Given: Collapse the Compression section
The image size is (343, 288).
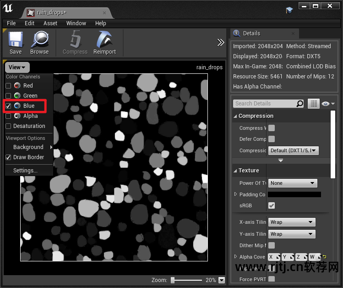Looking at the screenshot, I should (235, 116).
